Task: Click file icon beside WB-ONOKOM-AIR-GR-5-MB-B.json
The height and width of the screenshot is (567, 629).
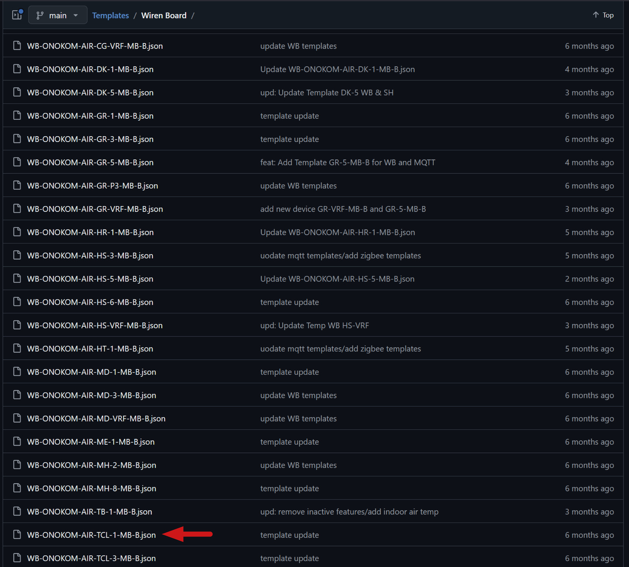Action: click(x=17, y=162)
